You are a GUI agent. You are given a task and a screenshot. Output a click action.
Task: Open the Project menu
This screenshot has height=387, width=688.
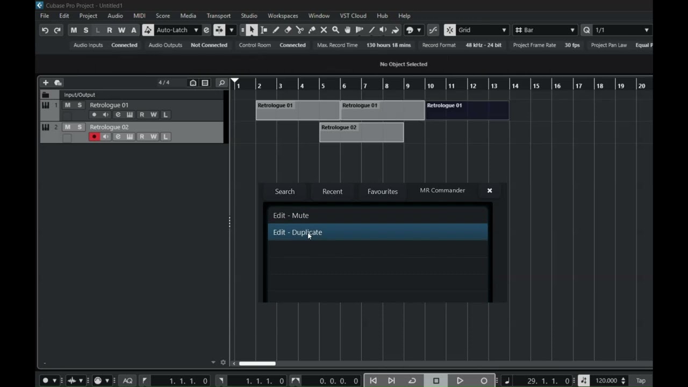88,16
